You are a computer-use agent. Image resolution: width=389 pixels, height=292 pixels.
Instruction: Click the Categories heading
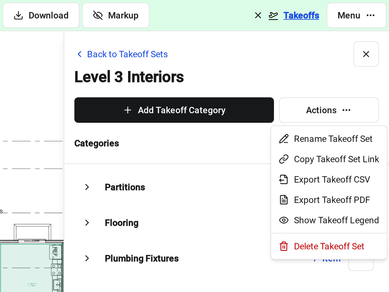click(97, 143)
